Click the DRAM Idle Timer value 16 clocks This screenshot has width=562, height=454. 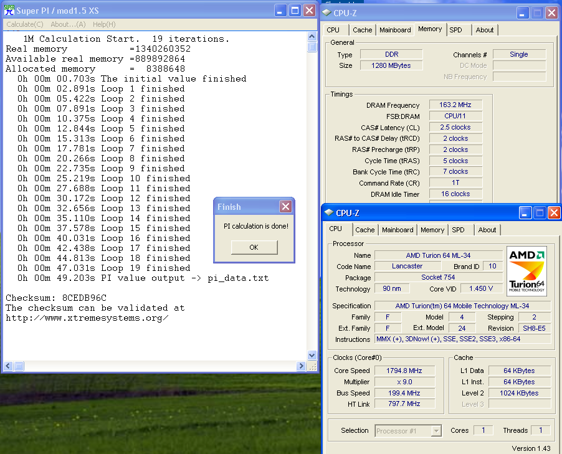tap(455, 194)
